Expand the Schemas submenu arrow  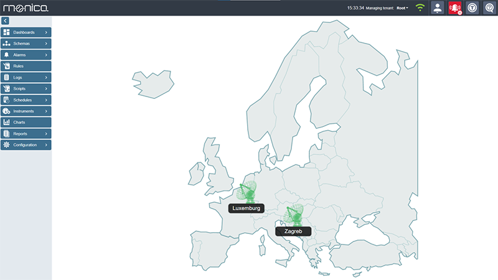click(46, 44)
